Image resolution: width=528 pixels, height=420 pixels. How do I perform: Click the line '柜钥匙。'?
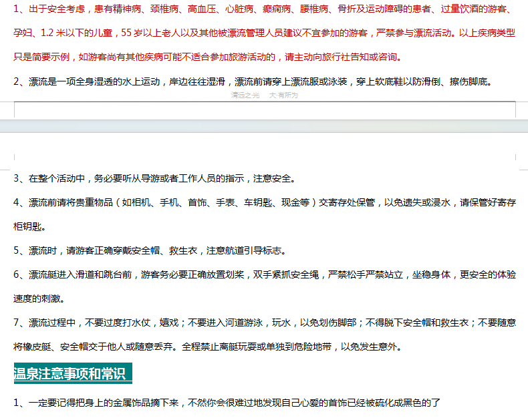click(x=29, y=226)
